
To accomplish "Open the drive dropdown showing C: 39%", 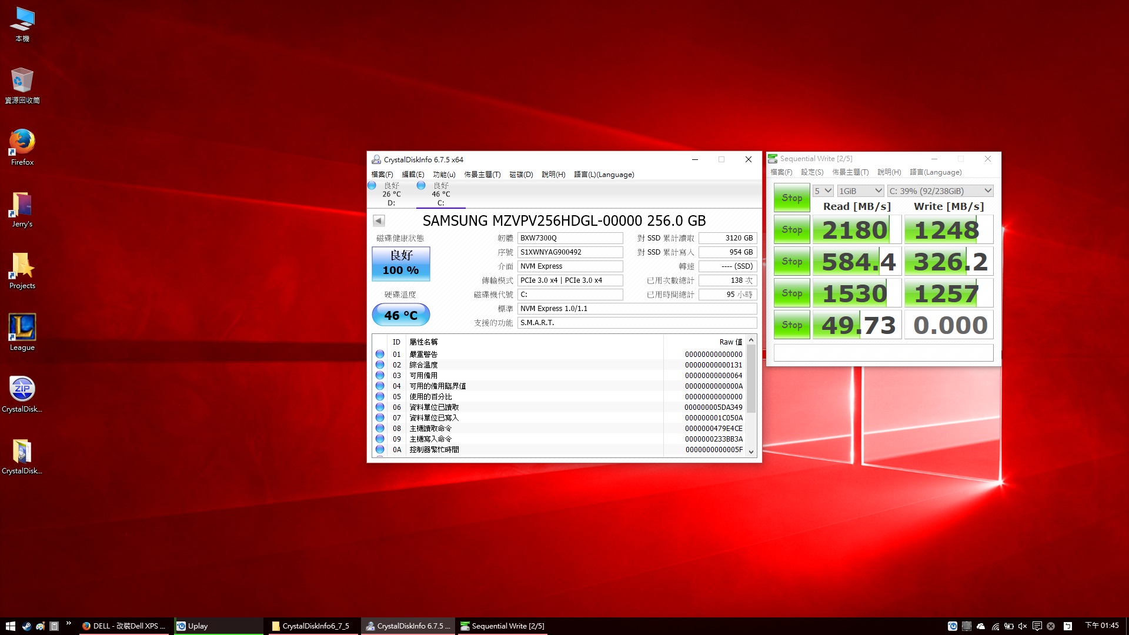I will 941,191.
